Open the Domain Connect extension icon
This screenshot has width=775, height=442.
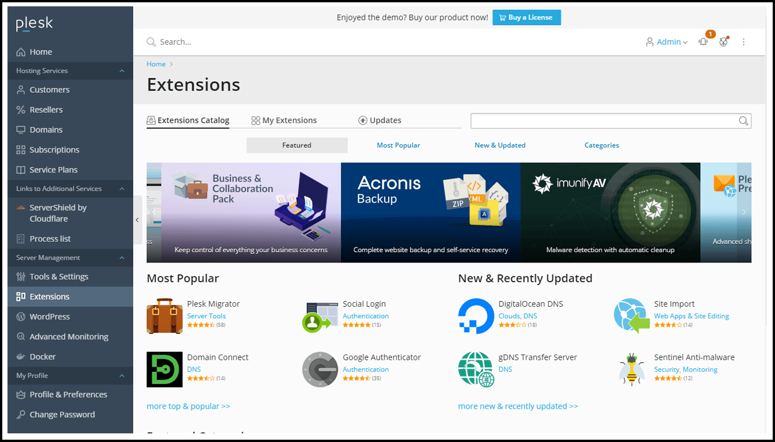[x=165, y=369]
